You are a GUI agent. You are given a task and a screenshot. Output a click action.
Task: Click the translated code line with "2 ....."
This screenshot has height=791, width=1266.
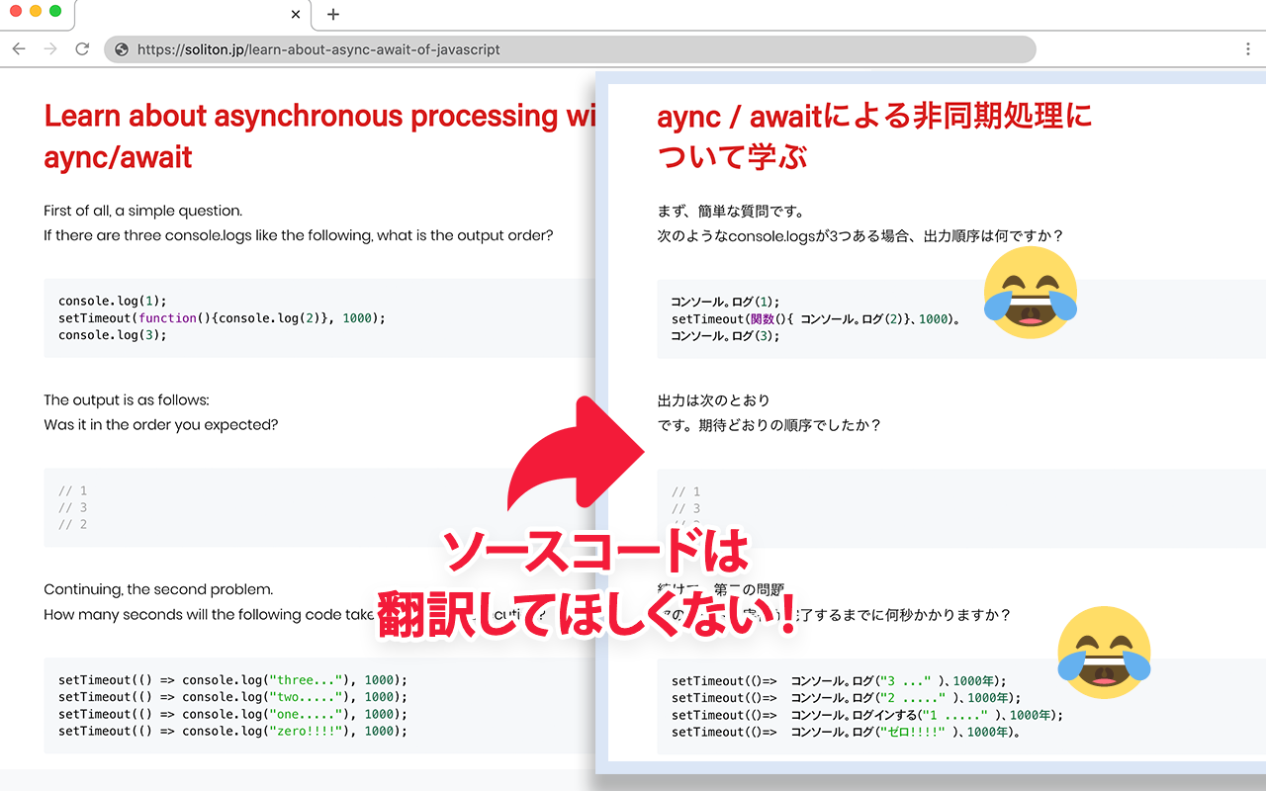click(x=846, y=697)
